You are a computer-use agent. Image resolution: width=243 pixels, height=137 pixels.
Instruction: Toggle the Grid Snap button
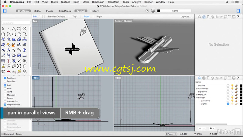[23, 11]
